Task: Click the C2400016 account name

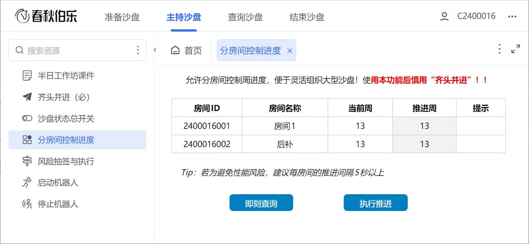Action: pos(476,16)
